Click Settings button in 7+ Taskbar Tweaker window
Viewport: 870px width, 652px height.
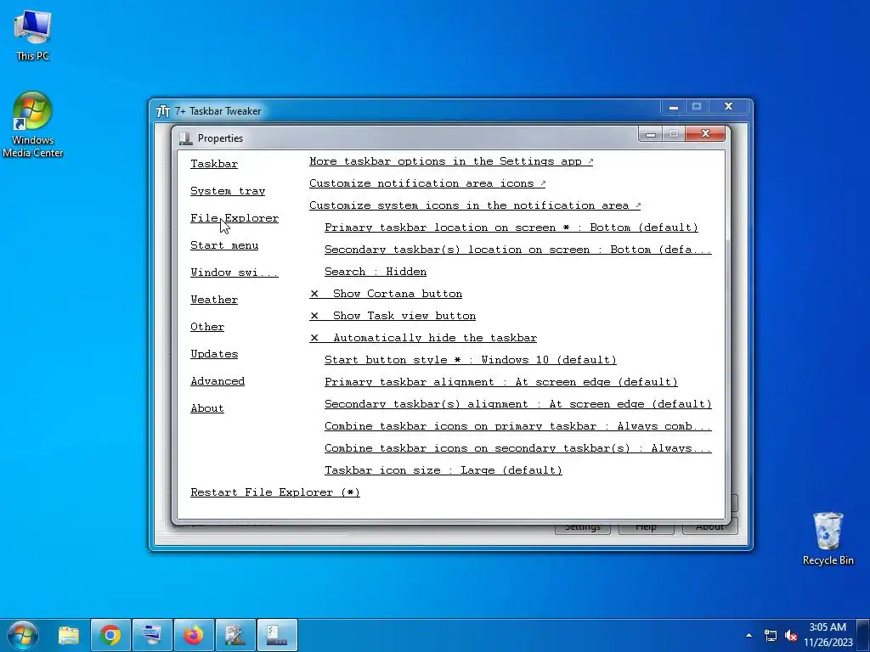[x=583, y=528]
